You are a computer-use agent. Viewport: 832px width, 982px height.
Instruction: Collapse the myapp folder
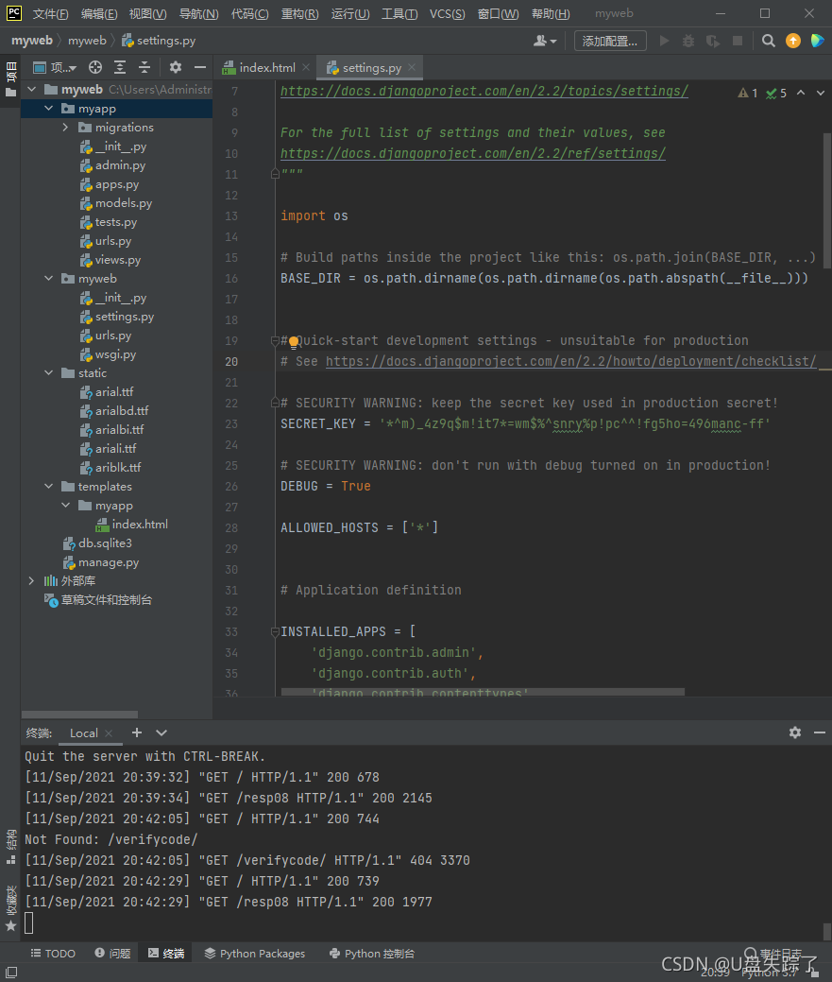click(49, 109)
